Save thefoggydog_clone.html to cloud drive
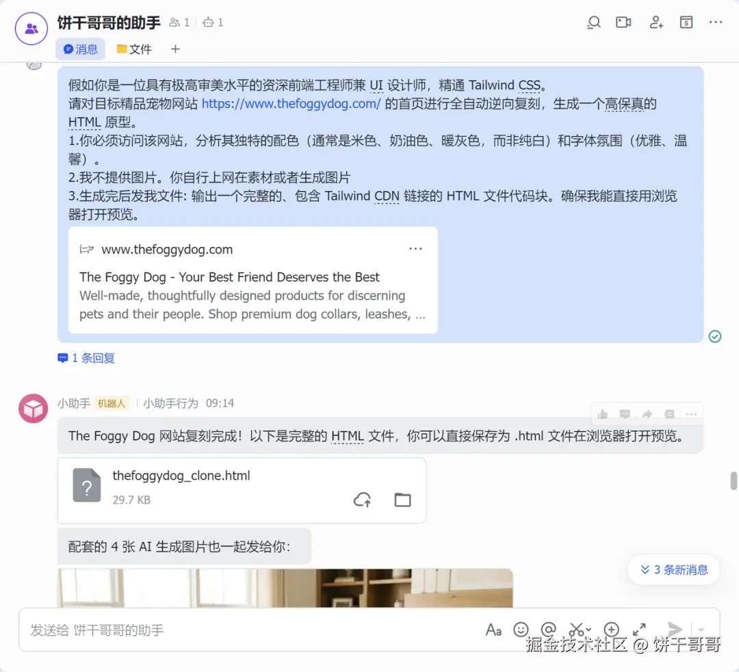Screen dimensions: 739x672 [362, 500]
